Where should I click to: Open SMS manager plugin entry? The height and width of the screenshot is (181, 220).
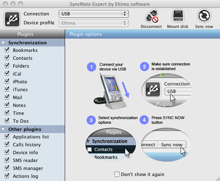pyautogui.click(x=28, y=168)
